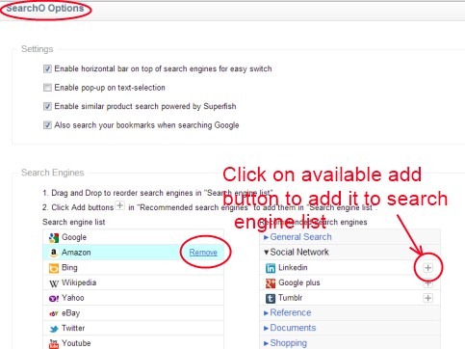Click the Linkedin label in recommended list
The image size is (465, 349).
[293, 267]
